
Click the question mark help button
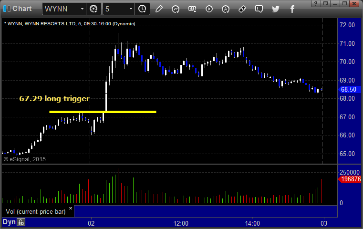click(316, 3)
